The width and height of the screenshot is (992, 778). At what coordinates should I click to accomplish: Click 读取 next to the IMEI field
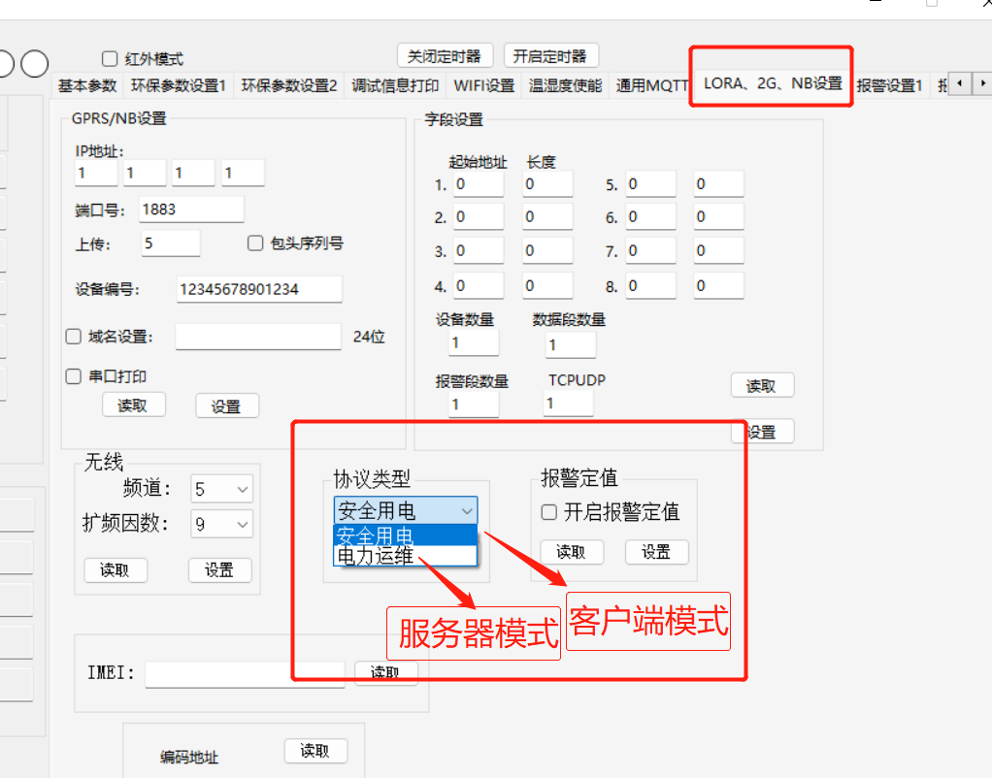pos(385,672)
